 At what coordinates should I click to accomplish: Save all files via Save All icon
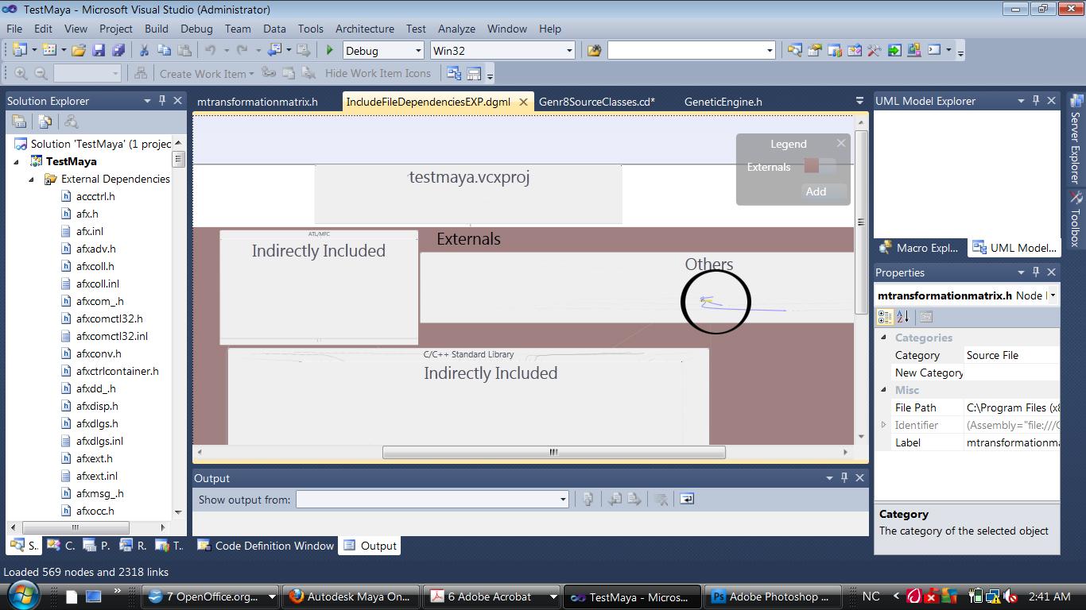[x=118, y=50]
